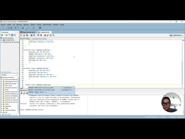The width and height of the screenshot is (185, 139).
Task: Click the Save icon in main toolbar
Action: click(x=8, y=28)
